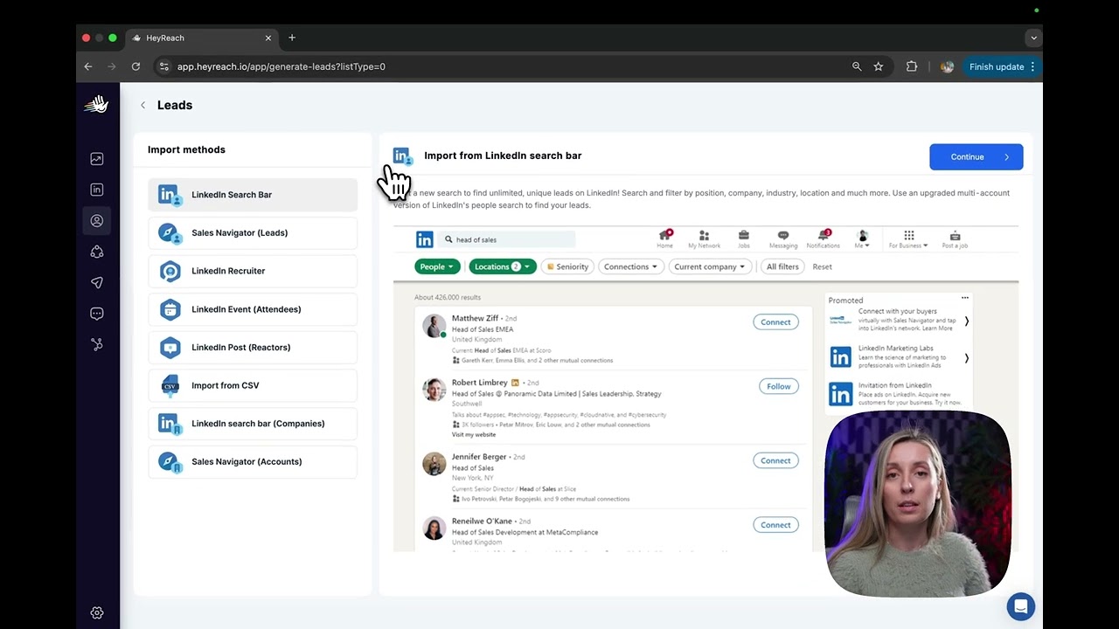Open the browser extensions puzzle icon
Image resolution: width=1119 pixels, height=629 pixels.
pos(912,66)
